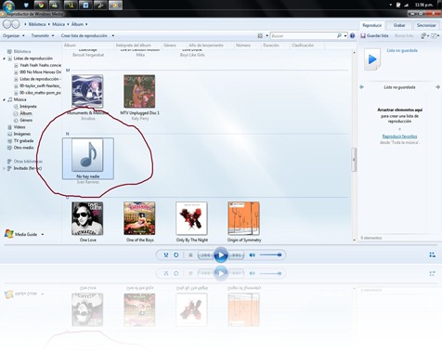Go forward with the navigation forward arrow
Screen dimensions: 442x351
point(16,24)
